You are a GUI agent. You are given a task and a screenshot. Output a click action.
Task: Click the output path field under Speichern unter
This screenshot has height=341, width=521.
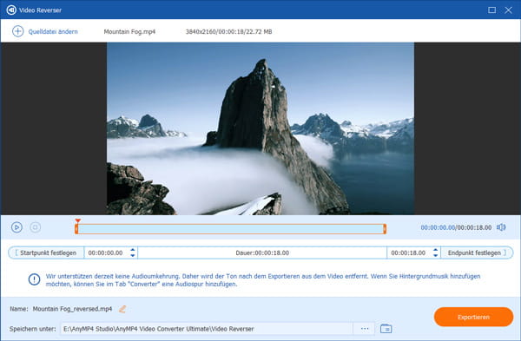[x=206, y=329]
